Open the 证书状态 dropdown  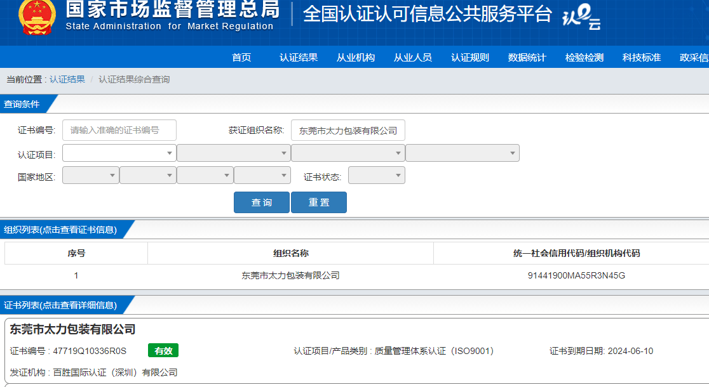(x=376, y=175)
